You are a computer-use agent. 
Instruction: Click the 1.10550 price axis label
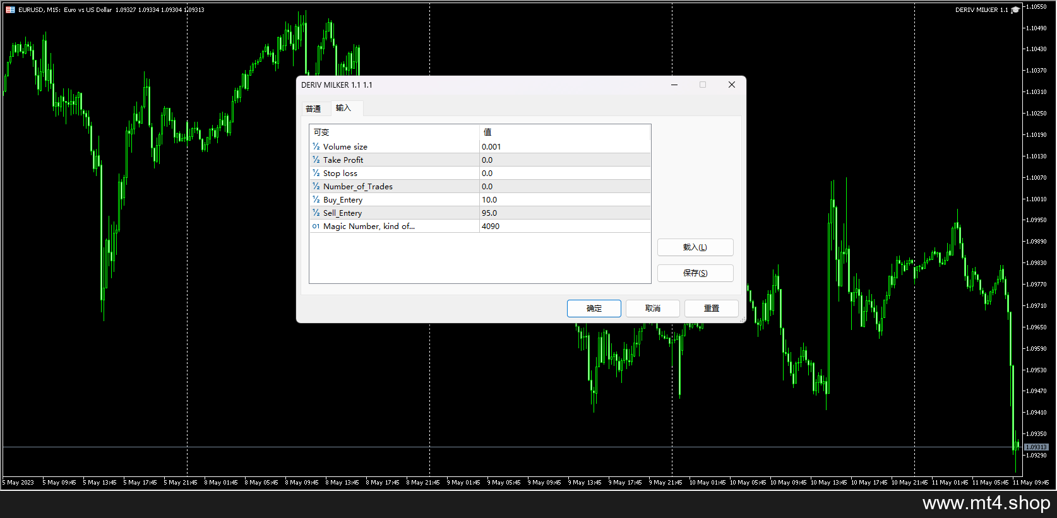point(1037,6)
